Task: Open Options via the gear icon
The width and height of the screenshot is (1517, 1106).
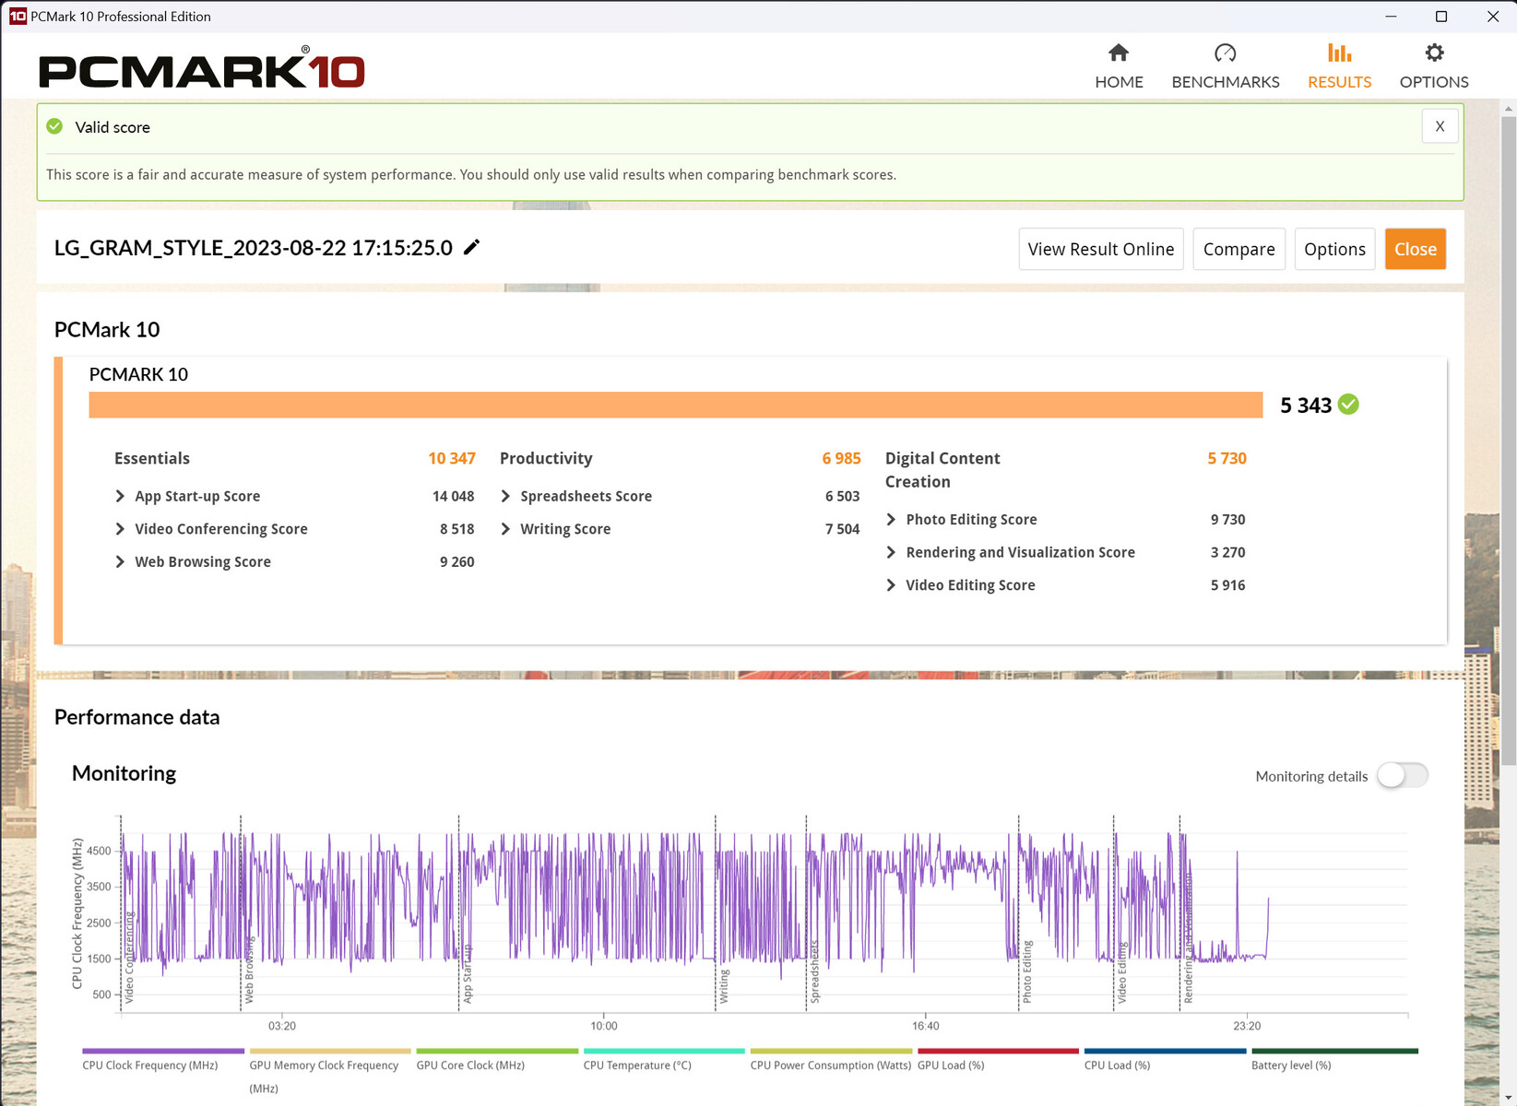Action: tap(1434, 53)
